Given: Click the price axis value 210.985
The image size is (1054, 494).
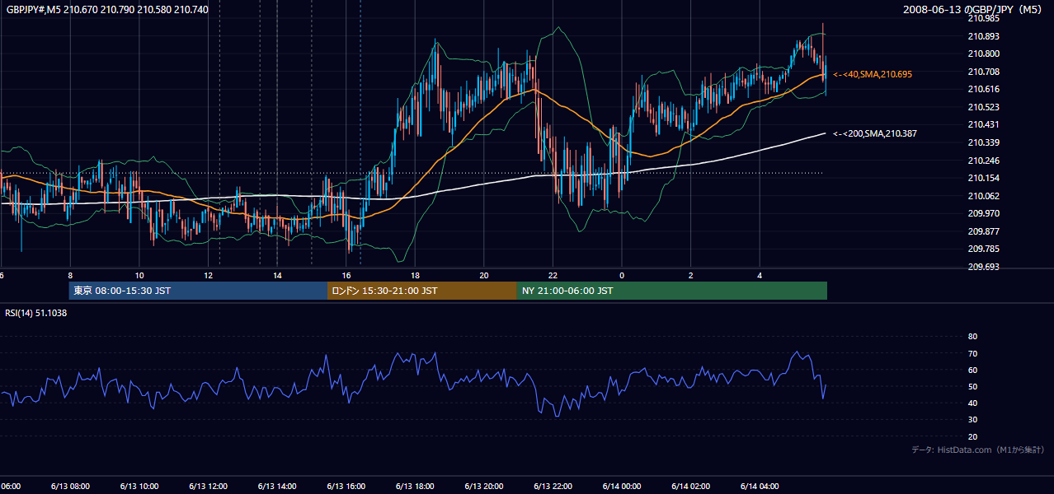Looking at the screenshot, I should tap(983, 18).
